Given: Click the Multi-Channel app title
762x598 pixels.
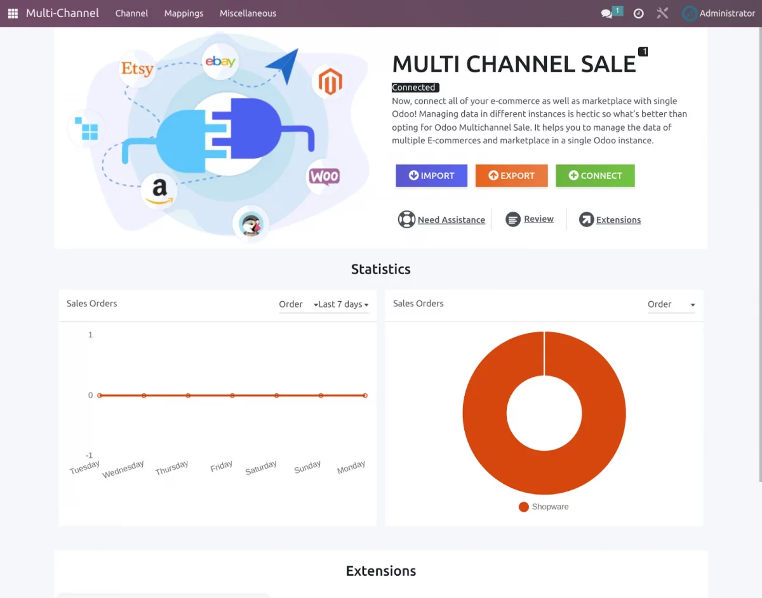Looking at the screenshot, I should [x=62, y=13].
